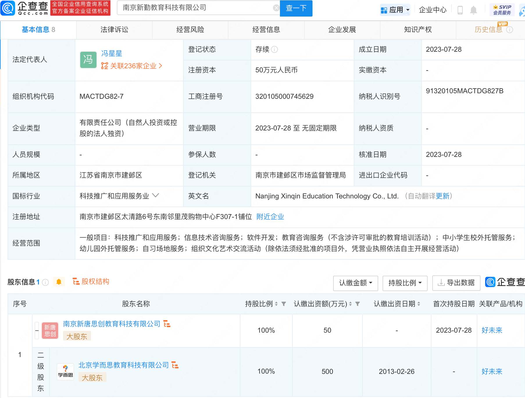This screenshot has width=525, height=398.
Task: Expand the 国标行业 chevron
Action: (x=156, y=196)
